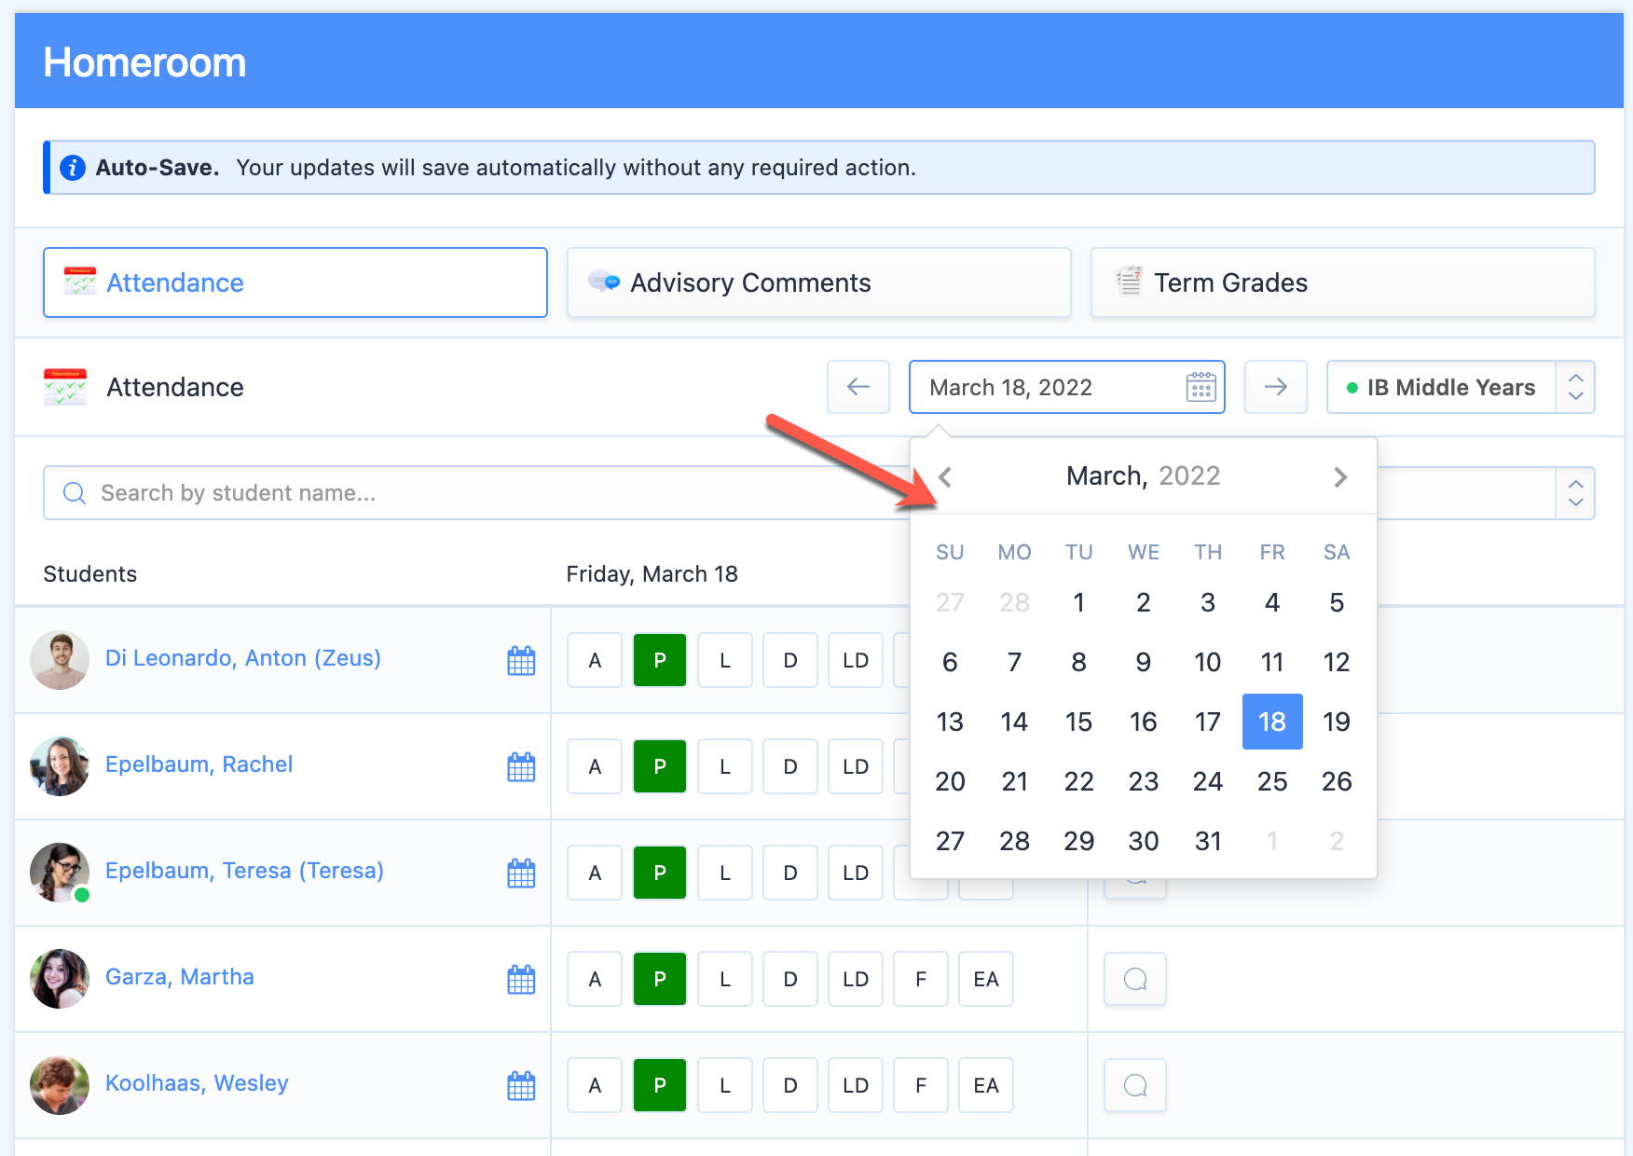Switch to the Advisory Comments tab
1633x1156 pixels.
(x=818, y=282)
